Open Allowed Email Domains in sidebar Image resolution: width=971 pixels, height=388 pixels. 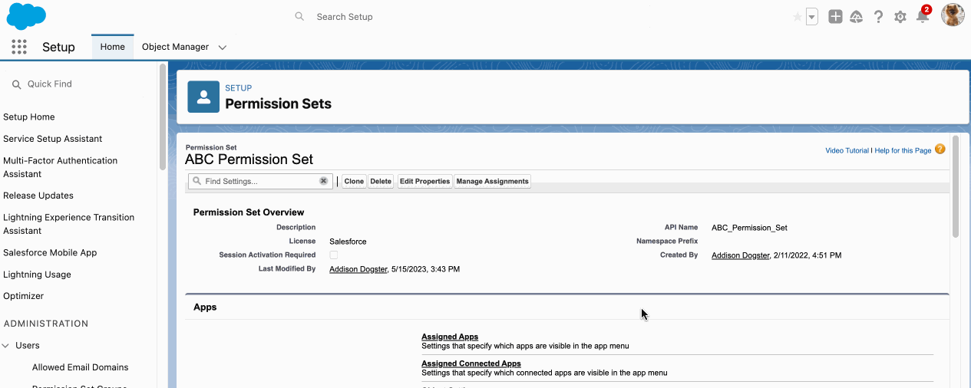point(81,367)
